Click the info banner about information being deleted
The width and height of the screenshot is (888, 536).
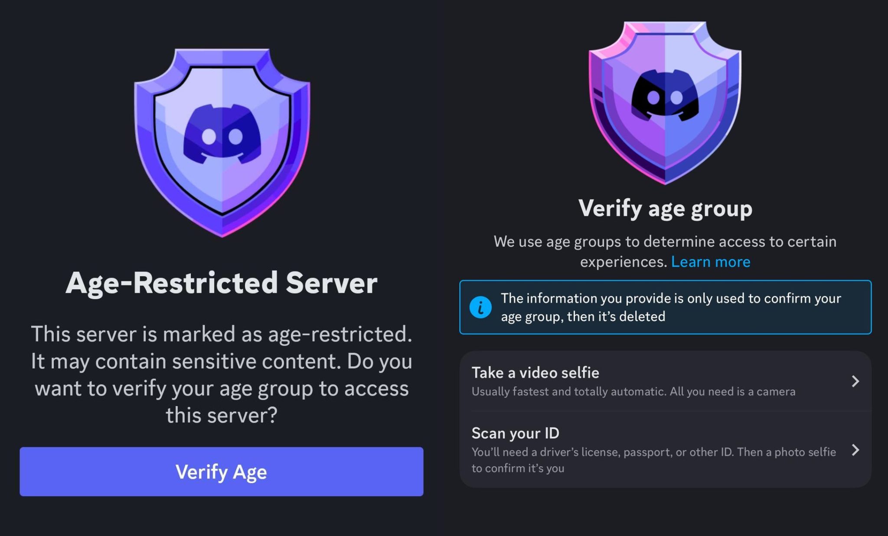[x=670, y=307]
